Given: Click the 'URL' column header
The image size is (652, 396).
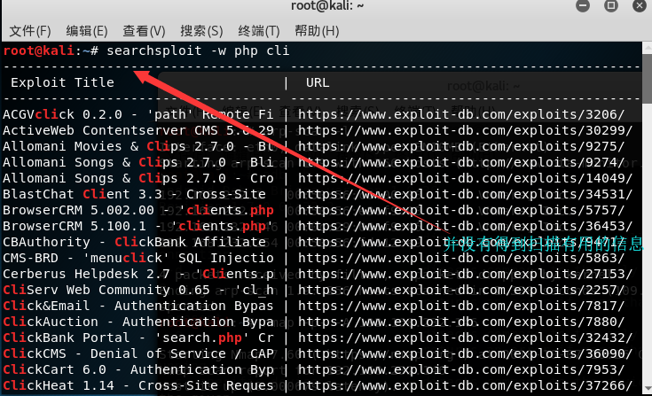Looking at the screenshot, I should [x=318, y=82].
